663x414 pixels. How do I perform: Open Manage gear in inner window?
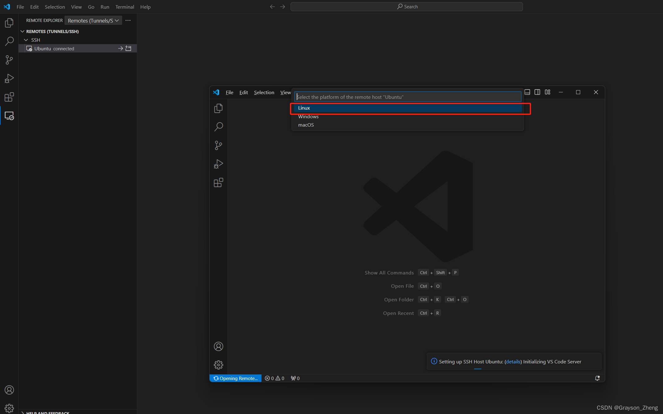(218, 365)
